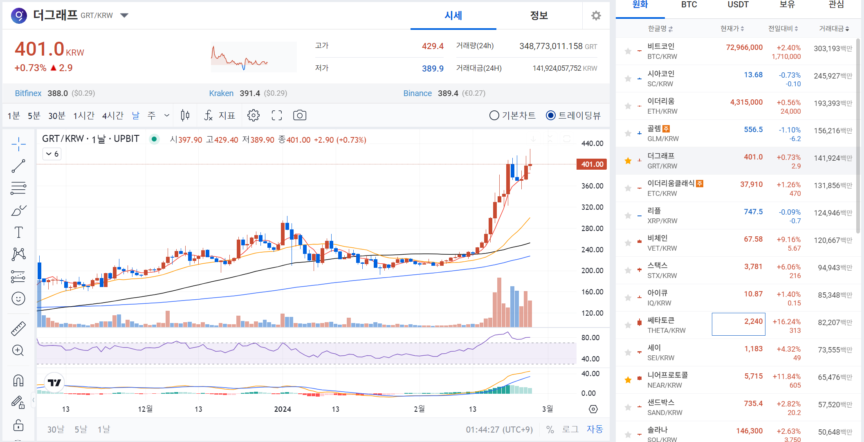Switch to the 시세 tab
This screenshot has height=442, width=864.
coord(453,16)
